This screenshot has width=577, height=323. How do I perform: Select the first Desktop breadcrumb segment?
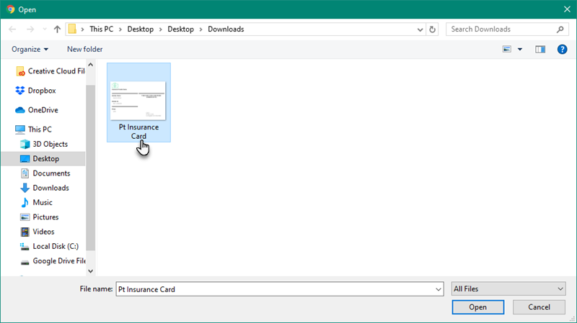140,29
